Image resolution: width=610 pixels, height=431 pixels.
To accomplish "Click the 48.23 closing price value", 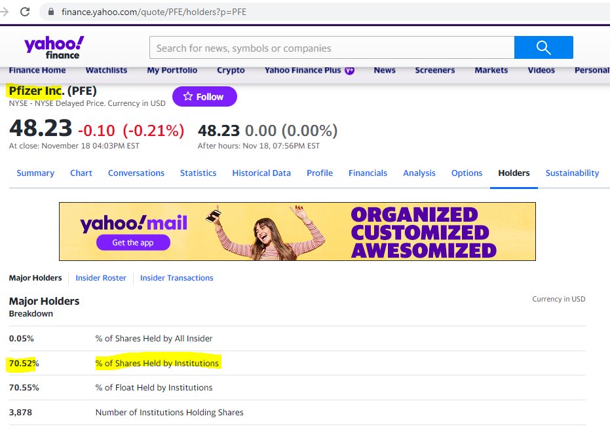I will point(41,128).
